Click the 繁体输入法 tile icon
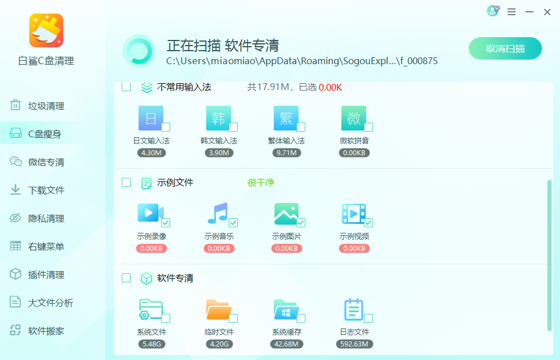560x360 pixels. (x=286, y=118)
